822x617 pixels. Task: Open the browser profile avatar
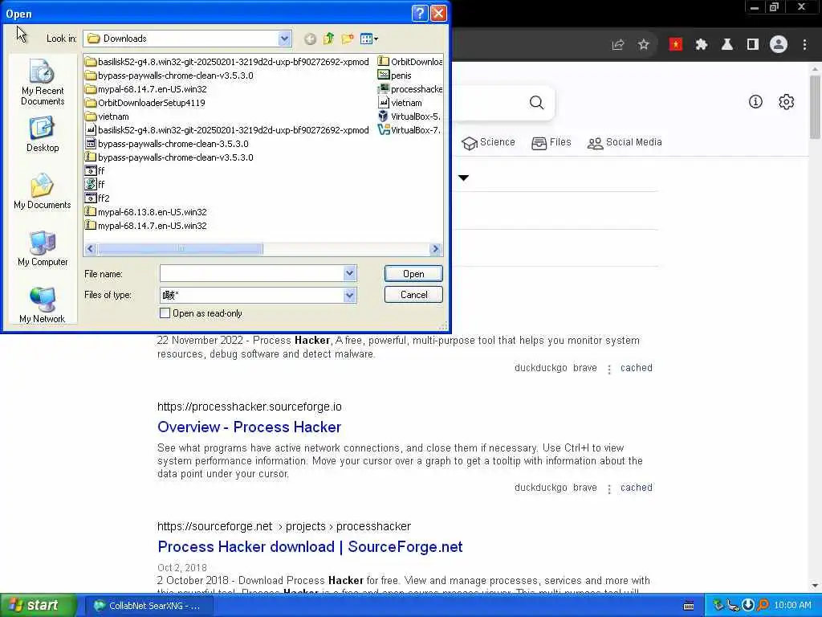(779, 45)
